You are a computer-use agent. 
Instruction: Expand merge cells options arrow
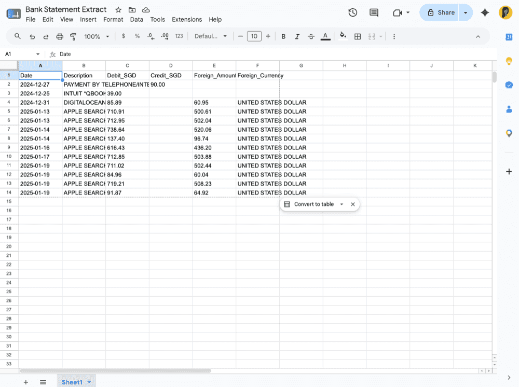380,36
